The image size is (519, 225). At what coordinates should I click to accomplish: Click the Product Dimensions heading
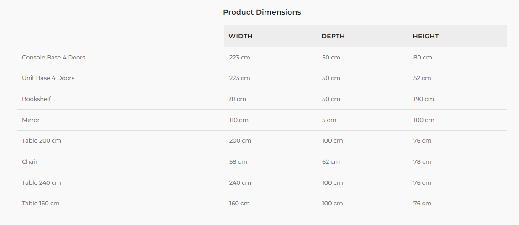(x=262, y=12)
